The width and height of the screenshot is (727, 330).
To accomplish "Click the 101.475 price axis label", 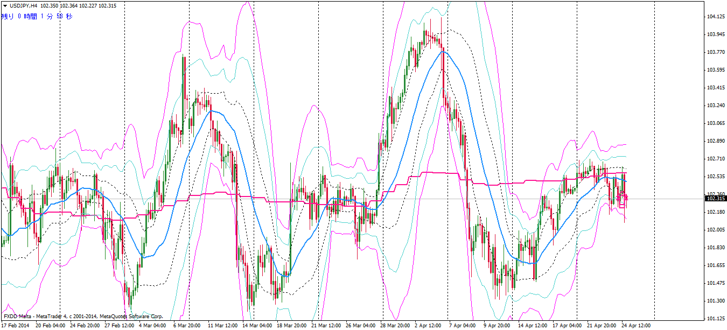I will coord(716,283).
